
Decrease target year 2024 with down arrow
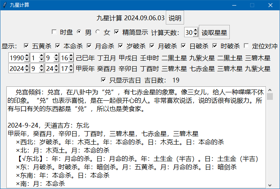pyautogui.click(x=27, y=71)
